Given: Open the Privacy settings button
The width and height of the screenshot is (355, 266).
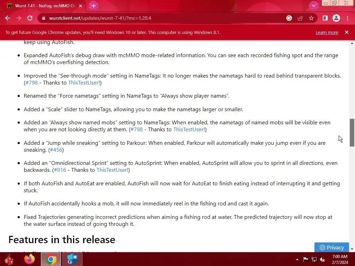Looking at the screenshot, I should point(332,247).
